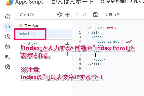Click line 1 DOCTYPE html code
The width and height of the screenshot is (144, 96).
point(102,28)
